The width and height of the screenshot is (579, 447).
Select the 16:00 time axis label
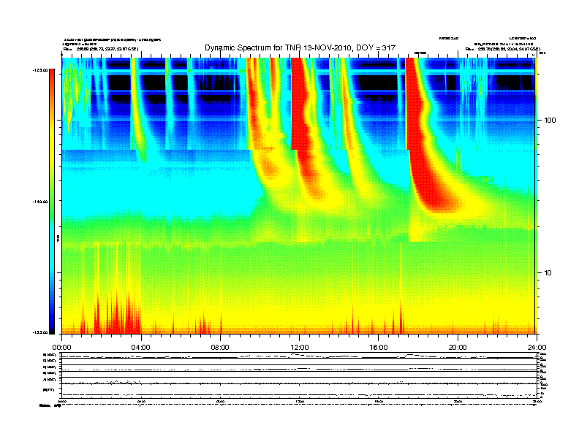[379, 348]
